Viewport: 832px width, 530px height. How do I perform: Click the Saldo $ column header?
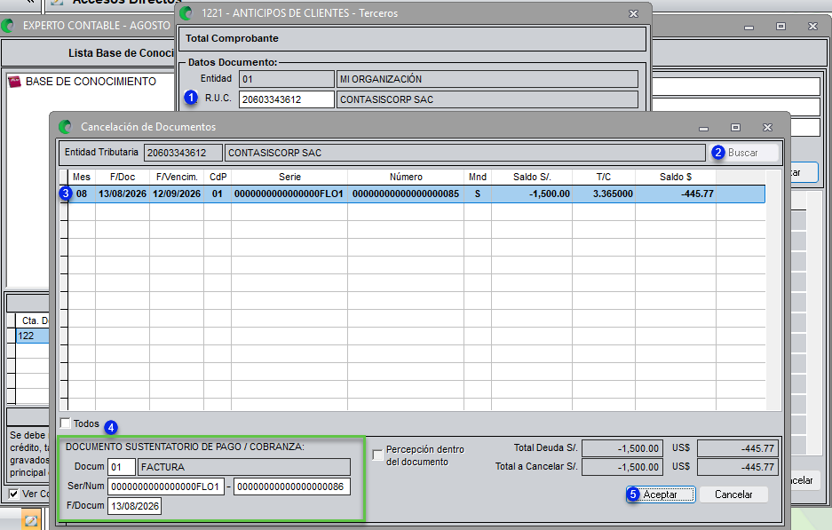click(x=676, y=178)
